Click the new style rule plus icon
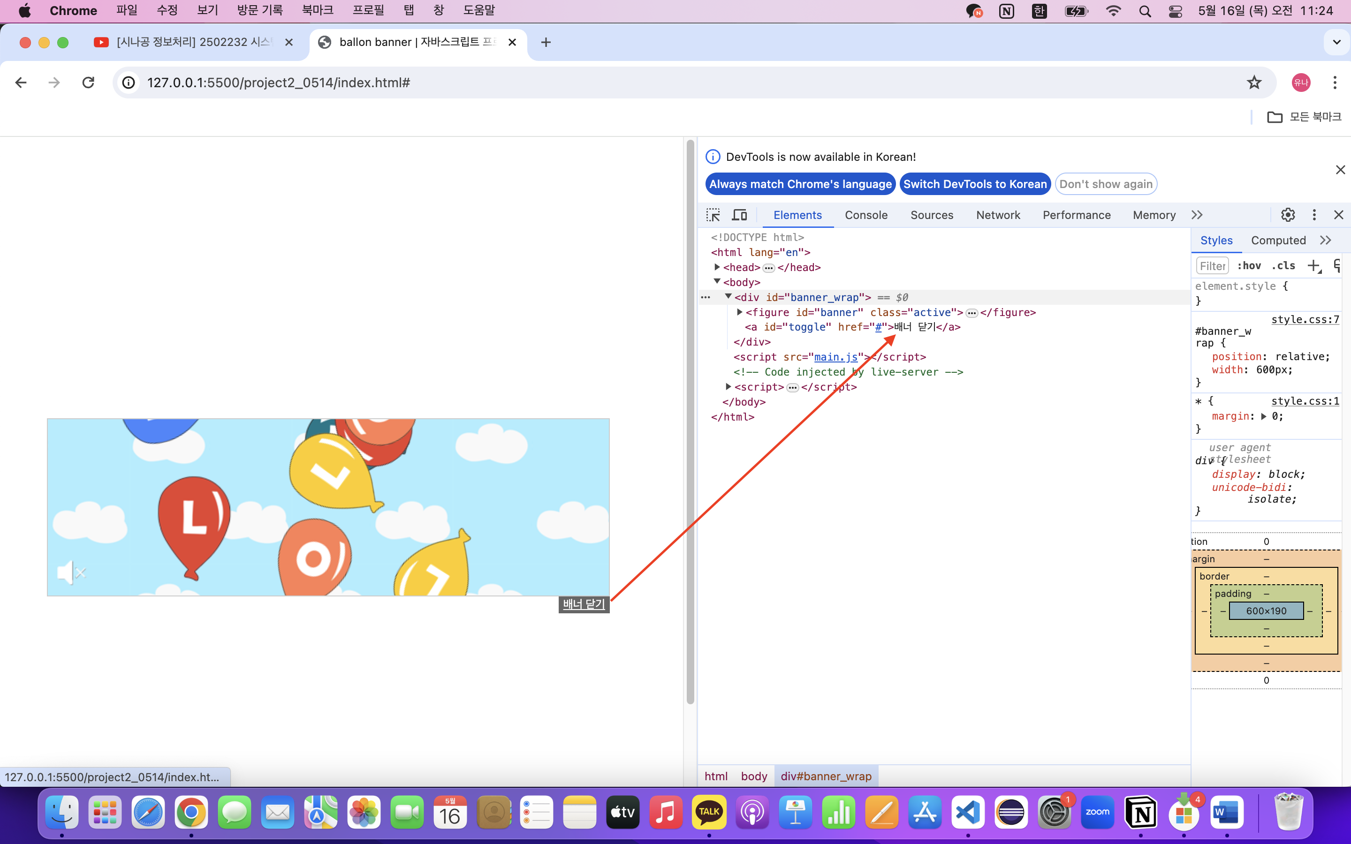This screenshot has height=844, width=1351. (x=1313, y=266)
